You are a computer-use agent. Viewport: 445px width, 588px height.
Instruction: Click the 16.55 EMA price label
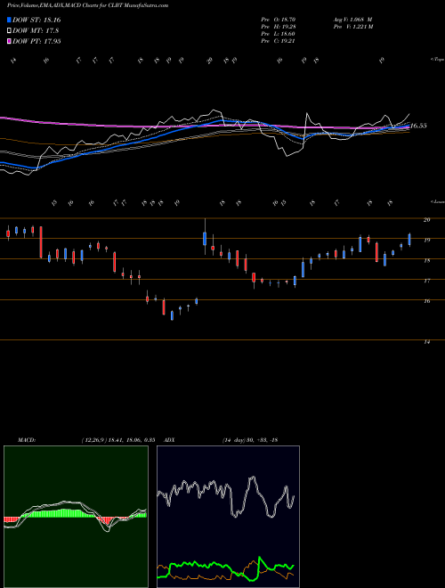418,126
